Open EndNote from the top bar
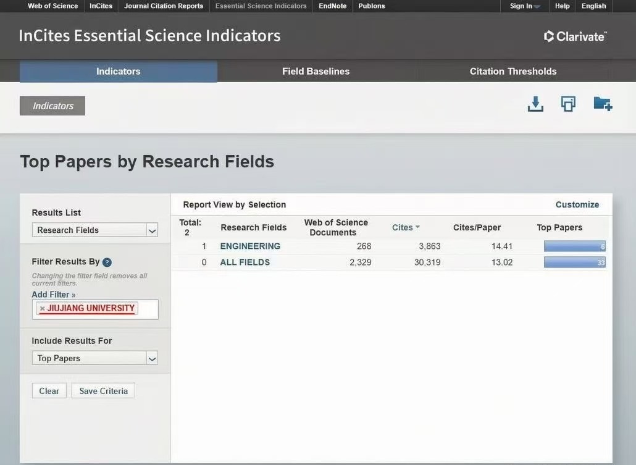This screenshot has height=465, width=636. (333, 6)
